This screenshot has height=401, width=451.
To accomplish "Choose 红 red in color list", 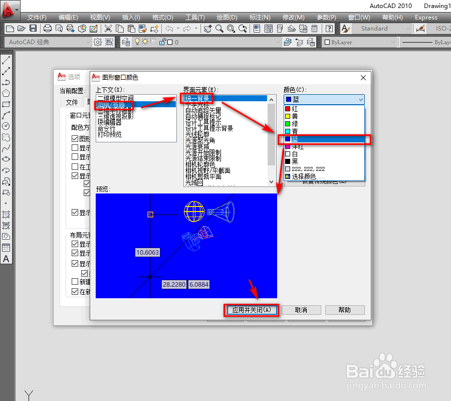I will click(324, 109).
